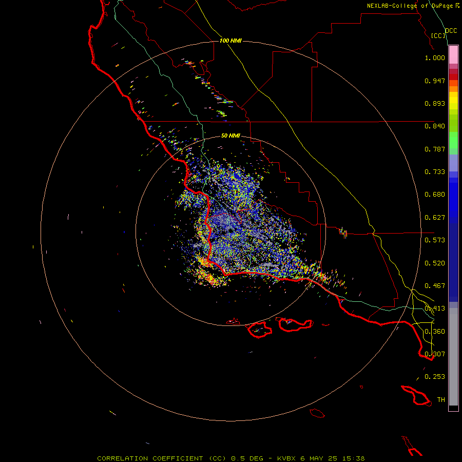Screen dimensions: 462x462
Task: Click the 100 NMI range ring label
Action: pyautogui.click(x=230, y=41)
